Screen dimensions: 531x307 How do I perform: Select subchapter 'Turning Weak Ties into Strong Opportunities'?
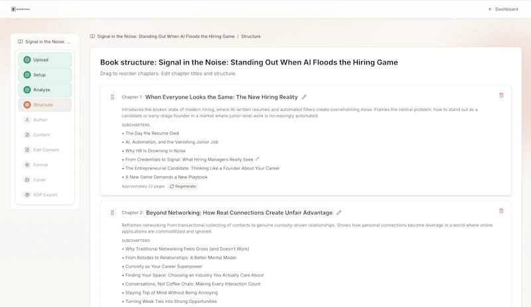coord(171,301)
